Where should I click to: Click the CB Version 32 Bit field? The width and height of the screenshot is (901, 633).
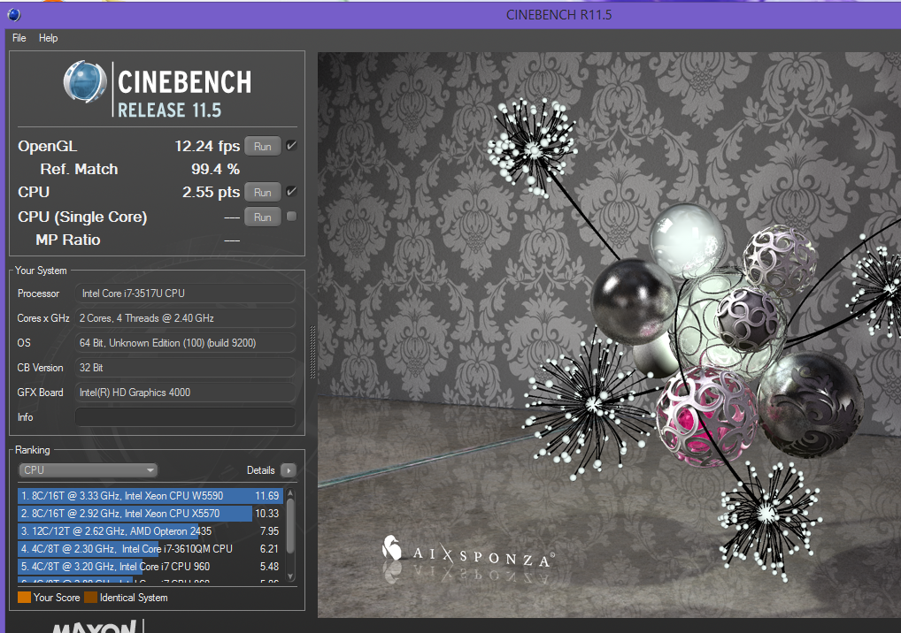(x=185, y=367)
